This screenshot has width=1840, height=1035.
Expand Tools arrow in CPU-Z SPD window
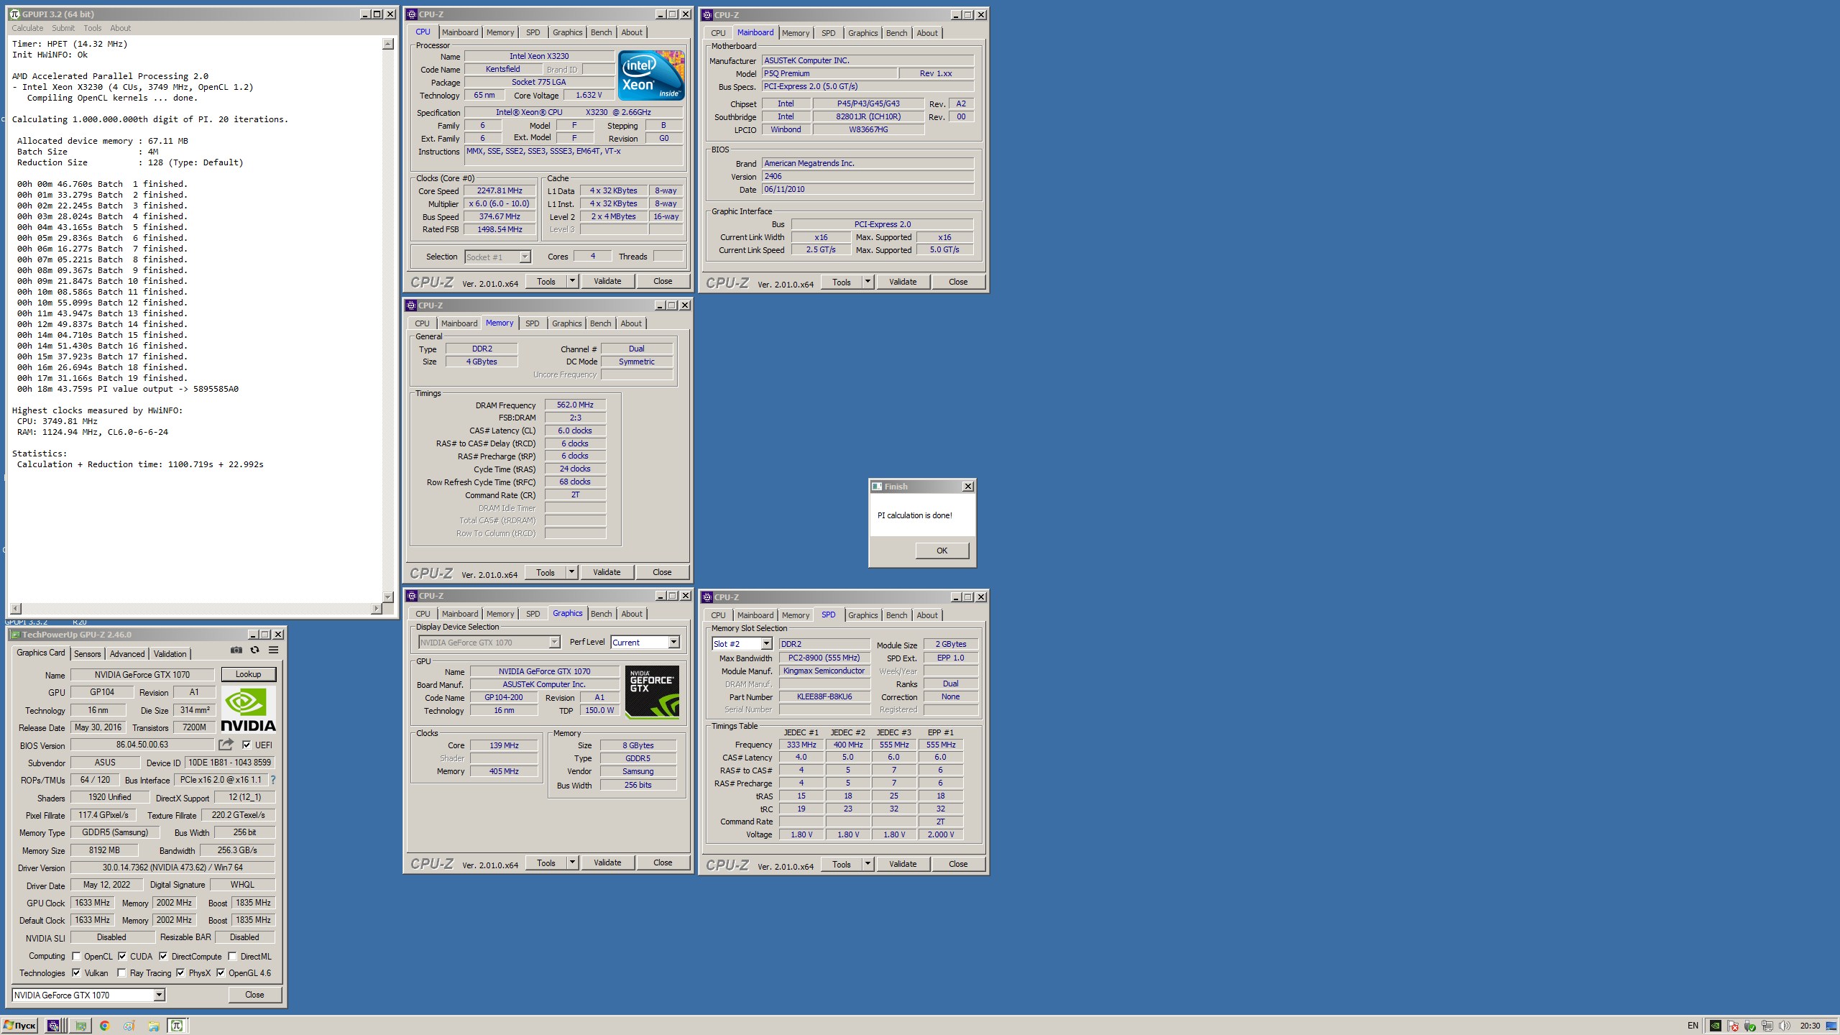tap(868, 864)
